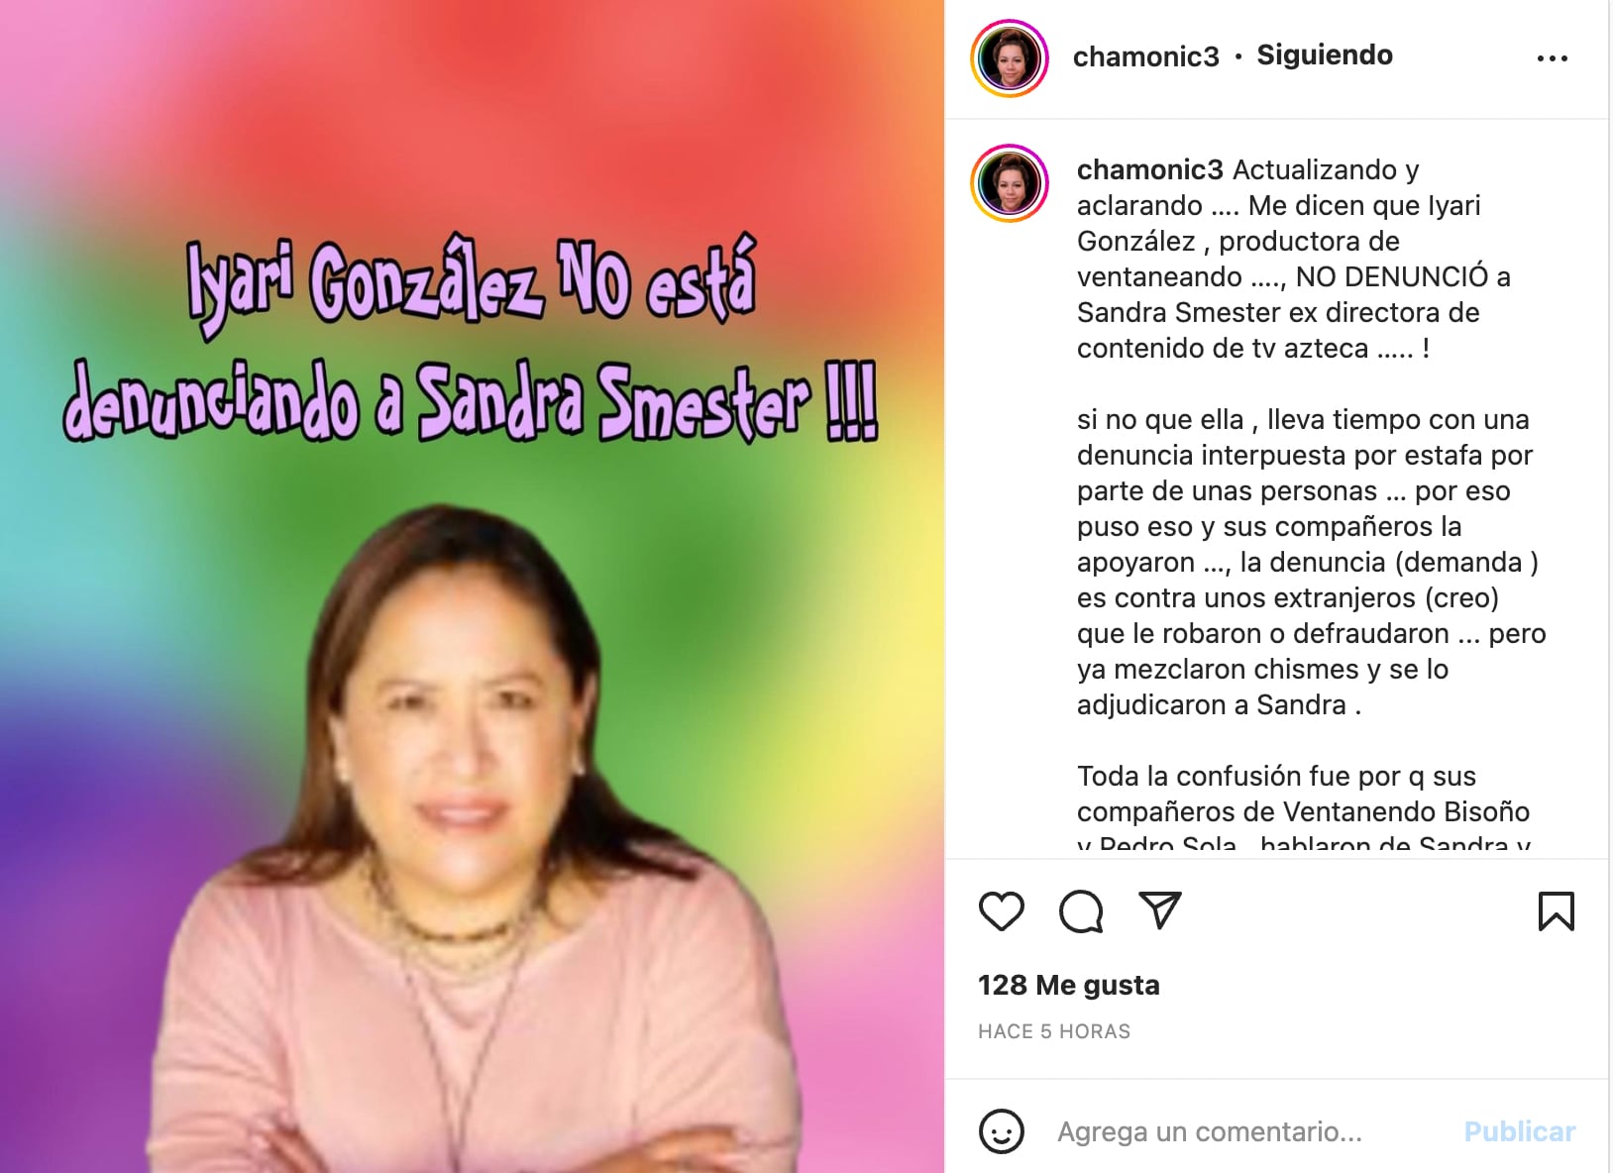Save post with bookmark icon
The image size is (1613, 1173).
point(1556,911)
